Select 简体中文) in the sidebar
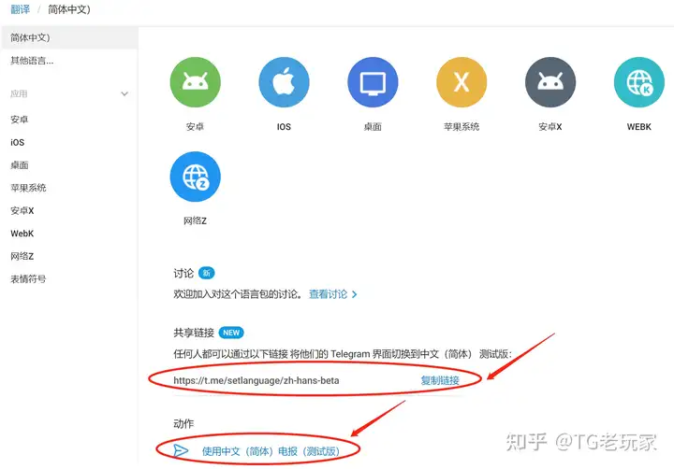 pos(69,37)
